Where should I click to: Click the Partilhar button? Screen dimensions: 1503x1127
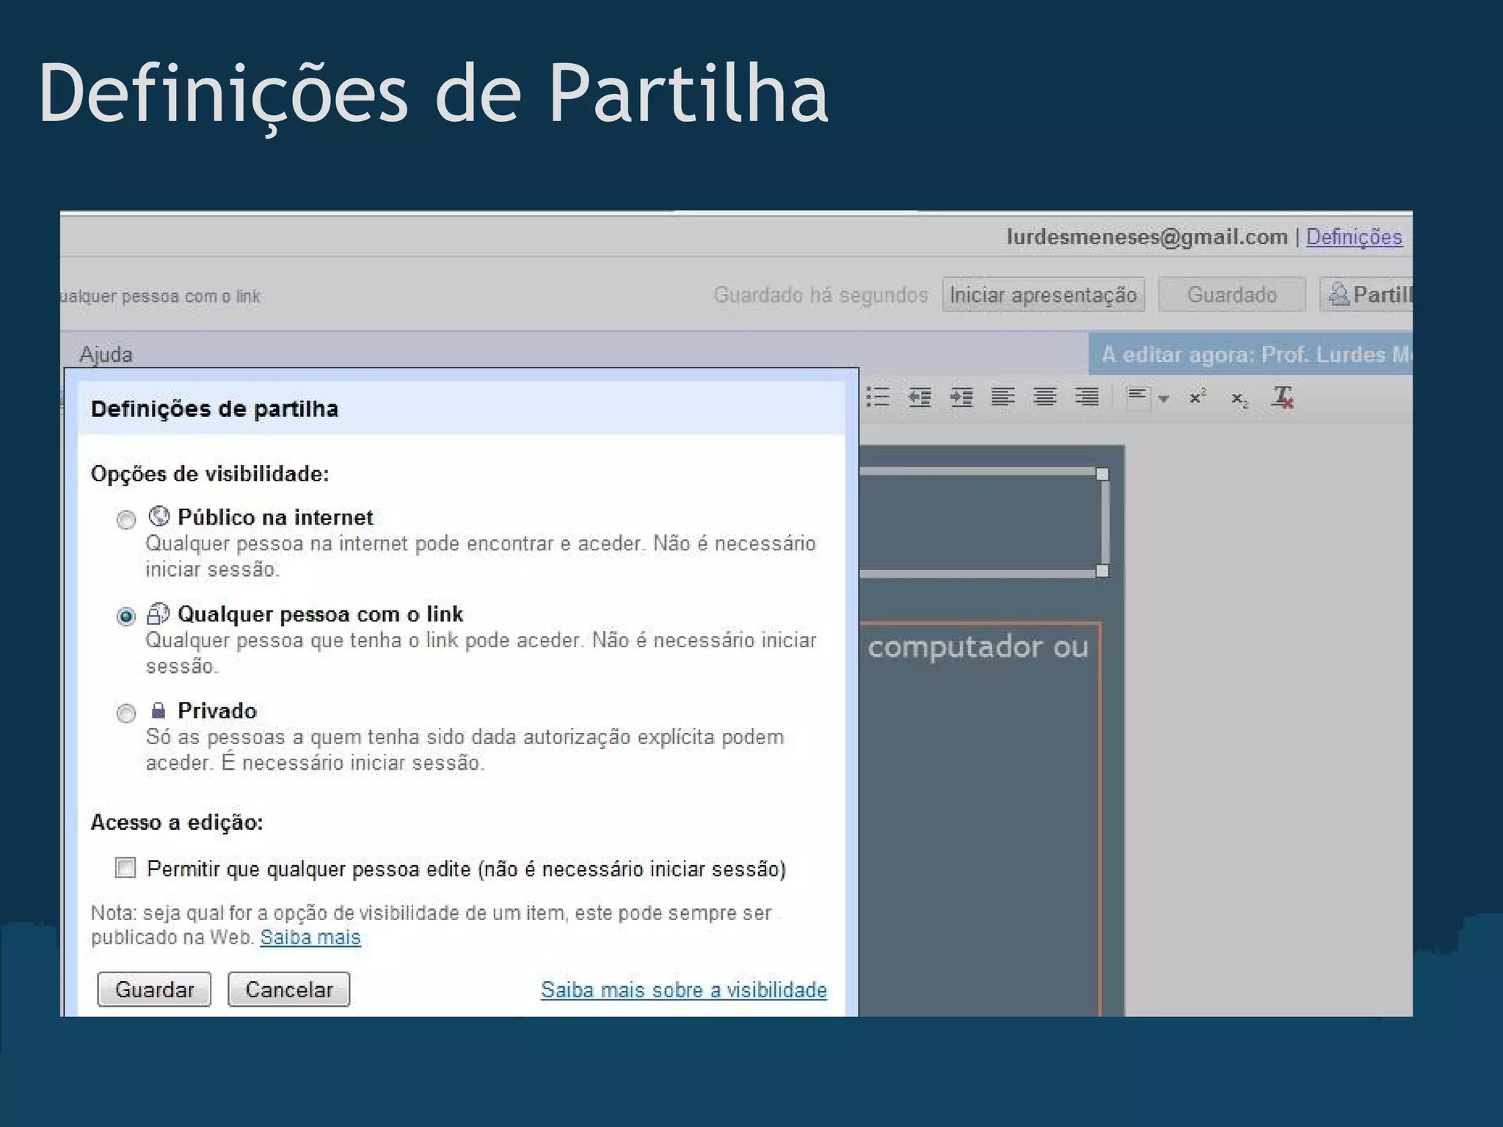pos(1366,295)
